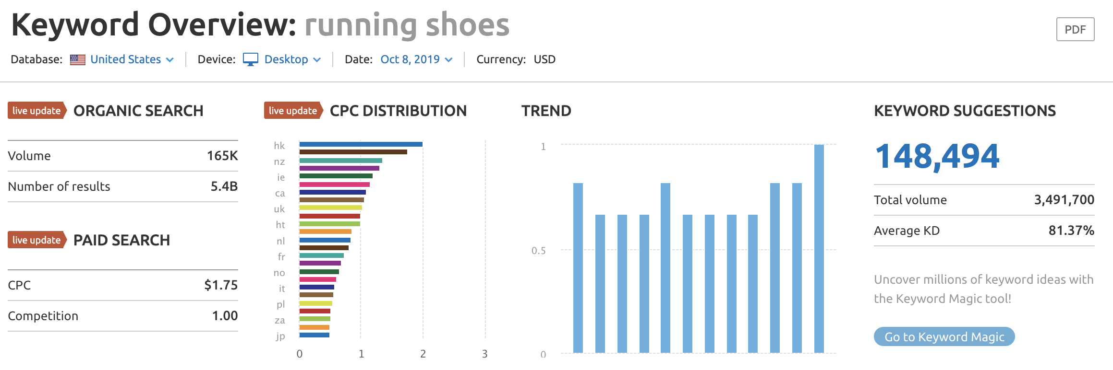
Task: Open the Oct 8, 2019 date dropdown
Action: pyautogui.click(x=416, y=59)
